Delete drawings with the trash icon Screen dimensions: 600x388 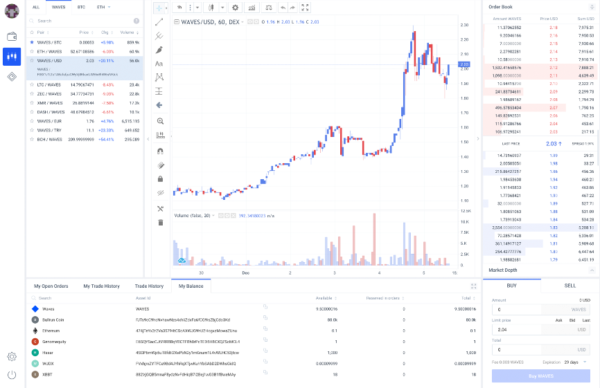(x=160, y=222)
